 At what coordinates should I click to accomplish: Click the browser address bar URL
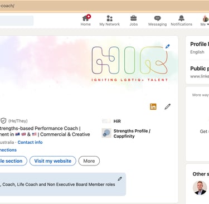pyautogui.click(x=7, y=6)
